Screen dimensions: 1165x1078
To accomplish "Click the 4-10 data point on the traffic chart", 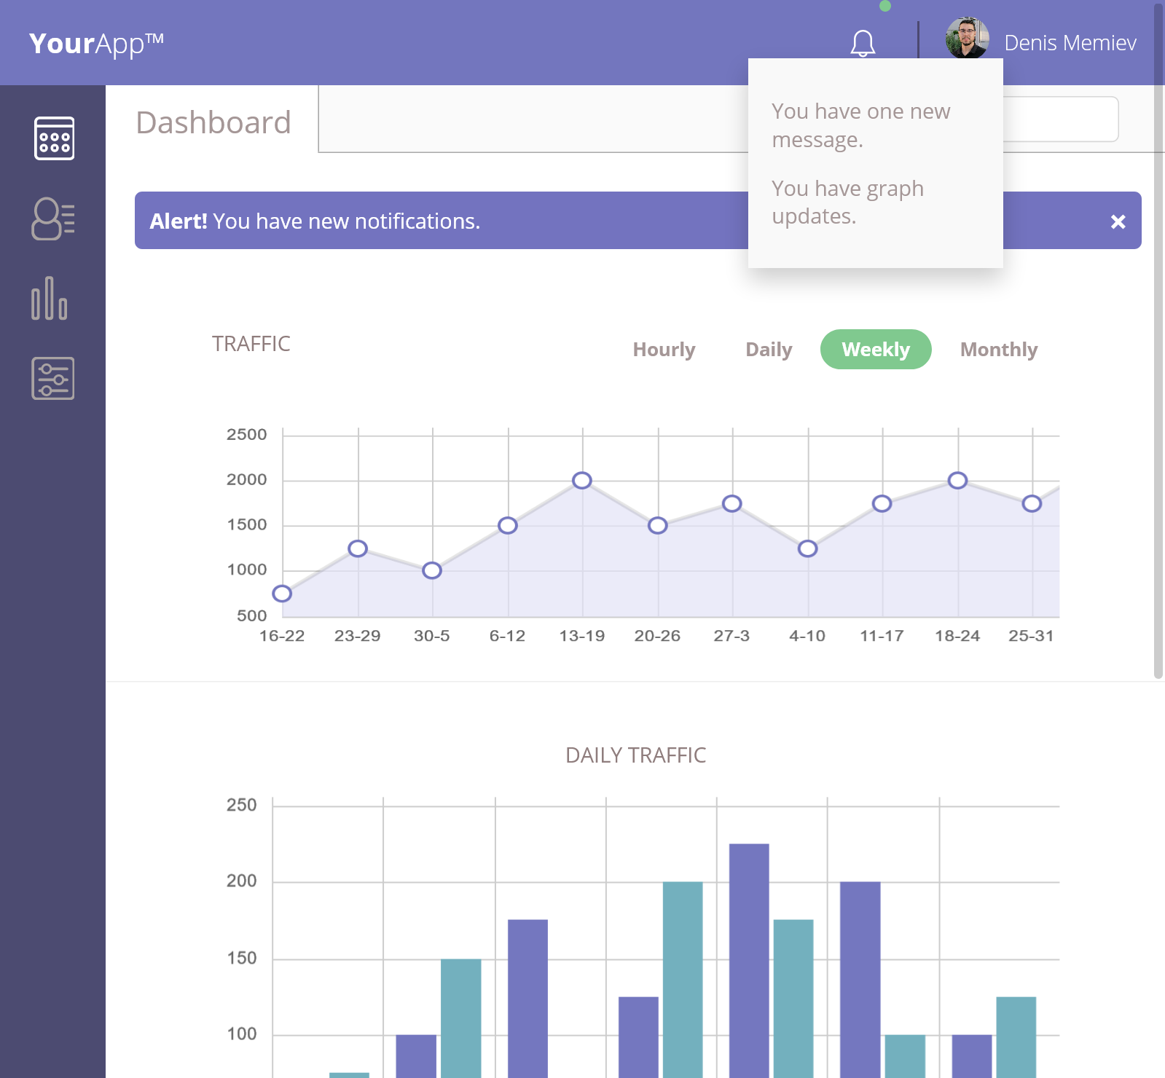I will [x=807, y=548].
